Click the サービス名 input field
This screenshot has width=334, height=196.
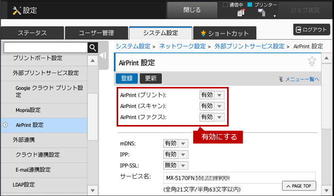tap(239, 178)
